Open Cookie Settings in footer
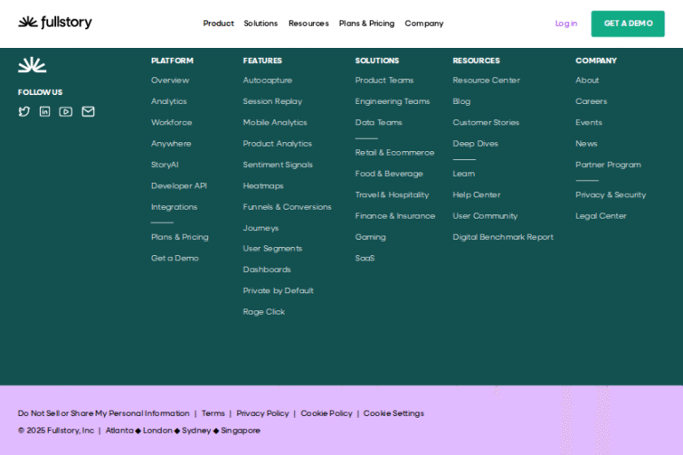 [393, 414]
